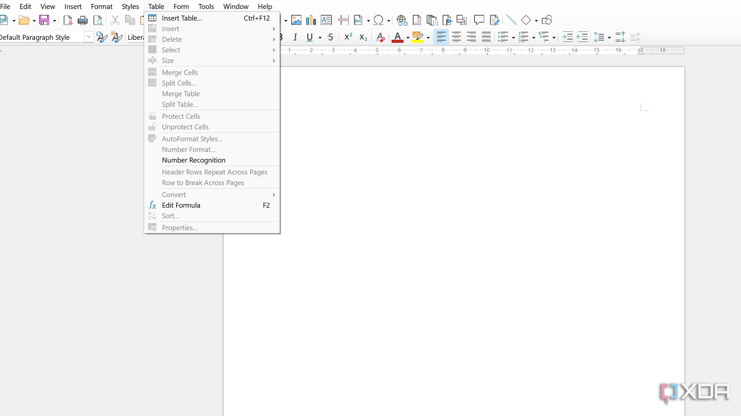Viewport: 741px width, 416px height.
Task: Open the Format menu
Action: point(102,6)
